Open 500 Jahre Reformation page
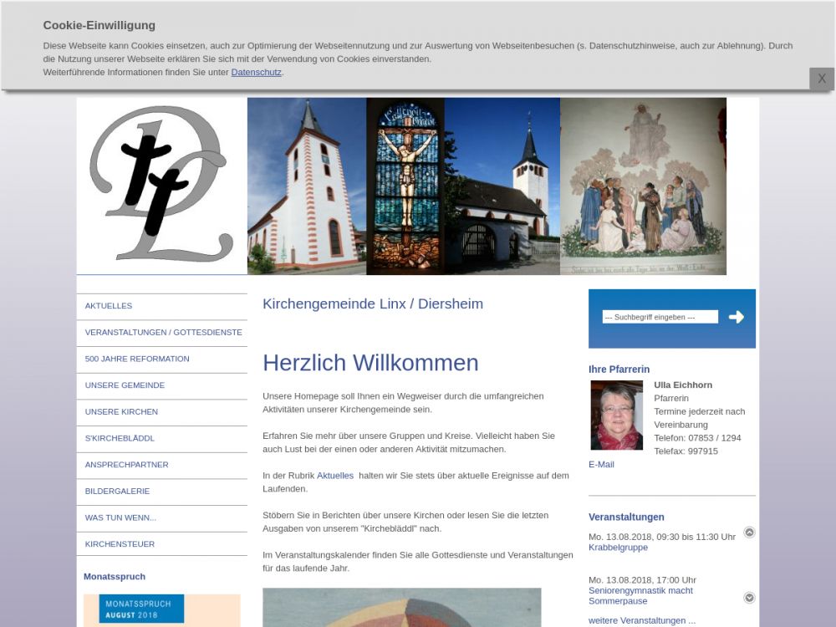The width and height of the screenshot is (836, 627). click(x=137, y=359)
